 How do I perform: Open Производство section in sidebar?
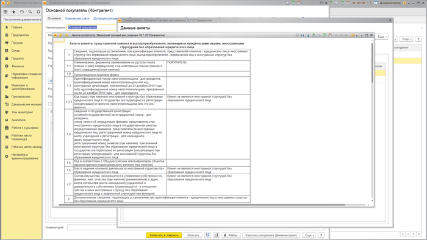click(21, 97)
